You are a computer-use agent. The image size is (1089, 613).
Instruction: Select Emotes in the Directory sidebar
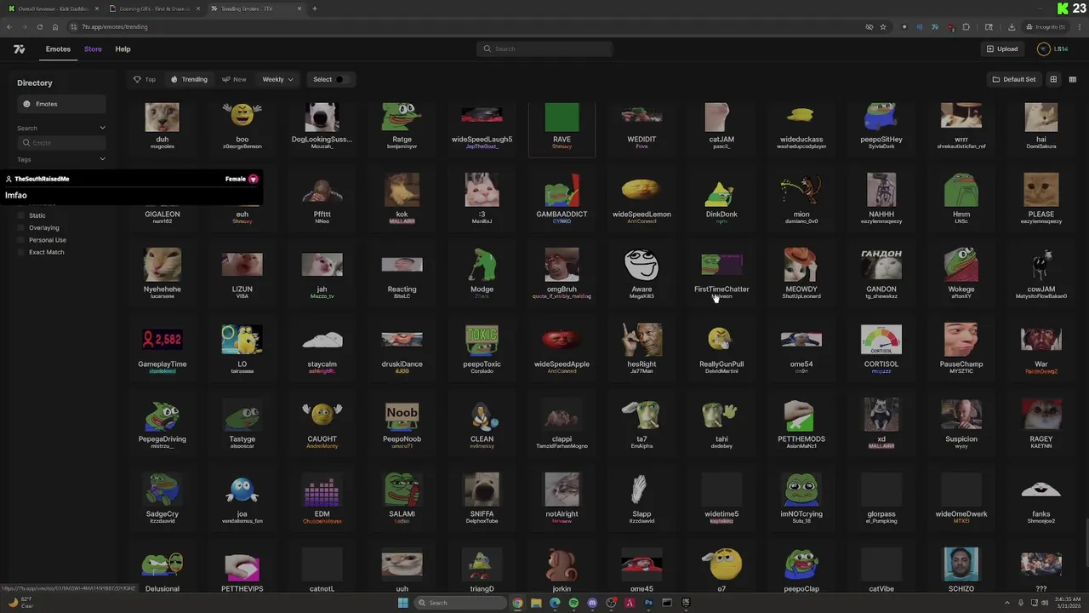point(61,104)
